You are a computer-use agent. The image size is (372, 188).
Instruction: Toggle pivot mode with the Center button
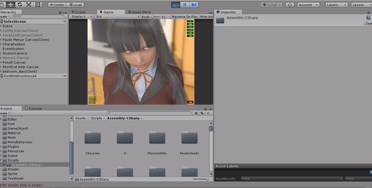[x=57, y=5]
